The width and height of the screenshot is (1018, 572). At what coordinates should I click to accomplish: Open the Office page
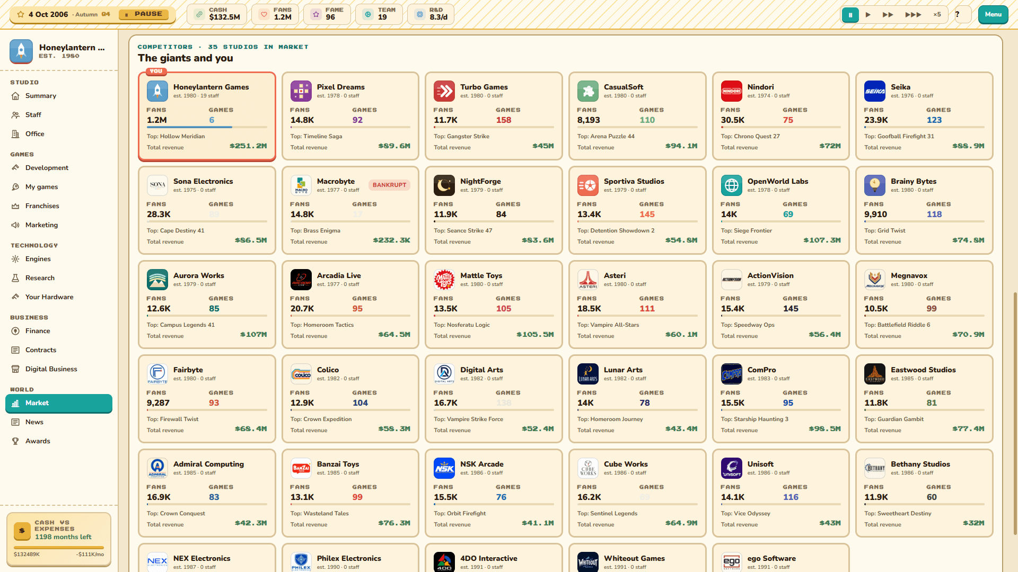pos(59,134)
